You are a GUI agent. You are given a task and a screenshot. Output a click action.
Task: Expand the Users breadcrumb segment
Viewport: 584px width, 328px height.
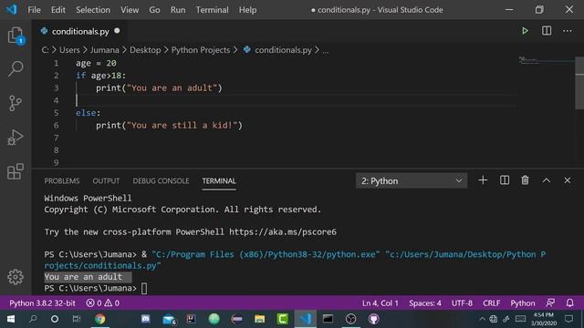[69, 50]
